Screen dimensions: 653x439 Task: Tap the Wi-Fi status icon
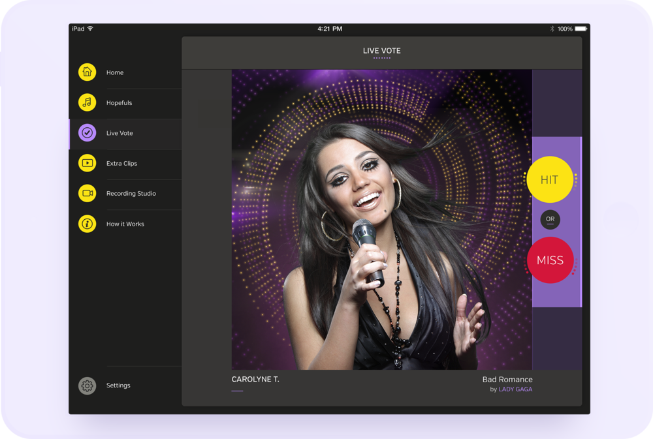click(90, 29)
